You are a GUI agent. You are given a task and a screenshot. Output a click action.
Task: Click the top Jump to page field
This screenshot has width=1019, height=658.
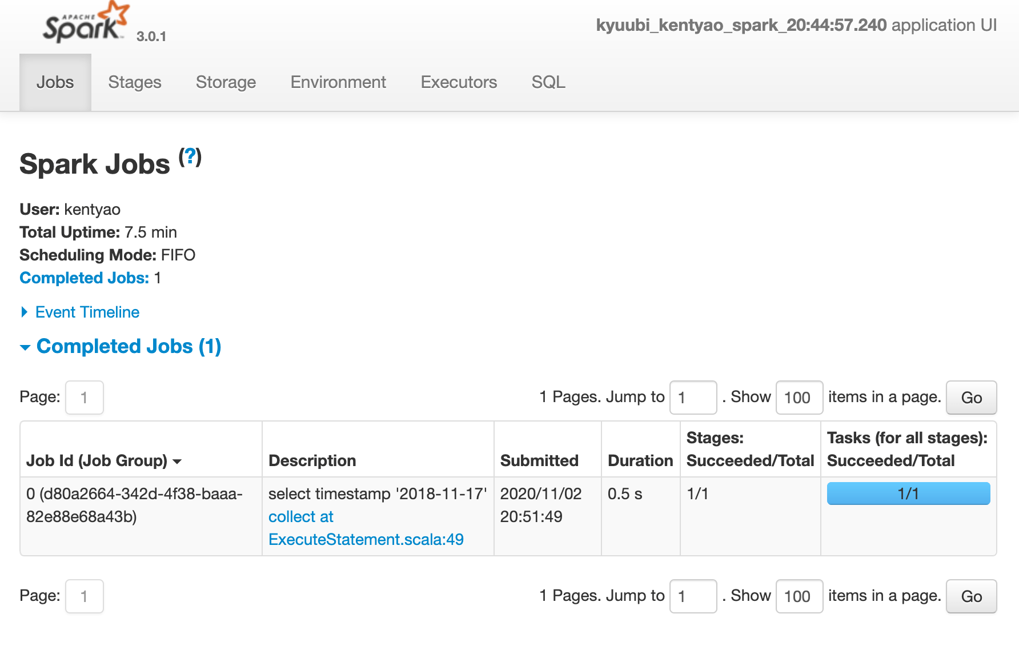693,398
